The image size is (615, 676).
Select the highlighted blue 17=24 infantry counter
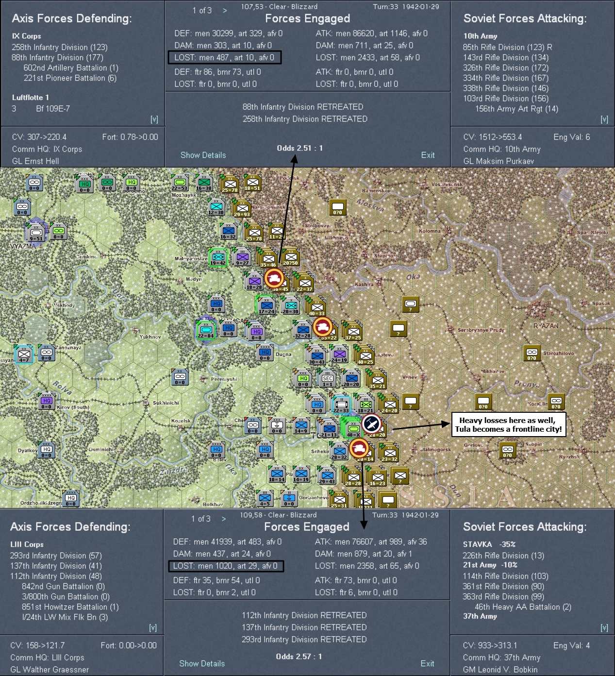pos(266,305)
